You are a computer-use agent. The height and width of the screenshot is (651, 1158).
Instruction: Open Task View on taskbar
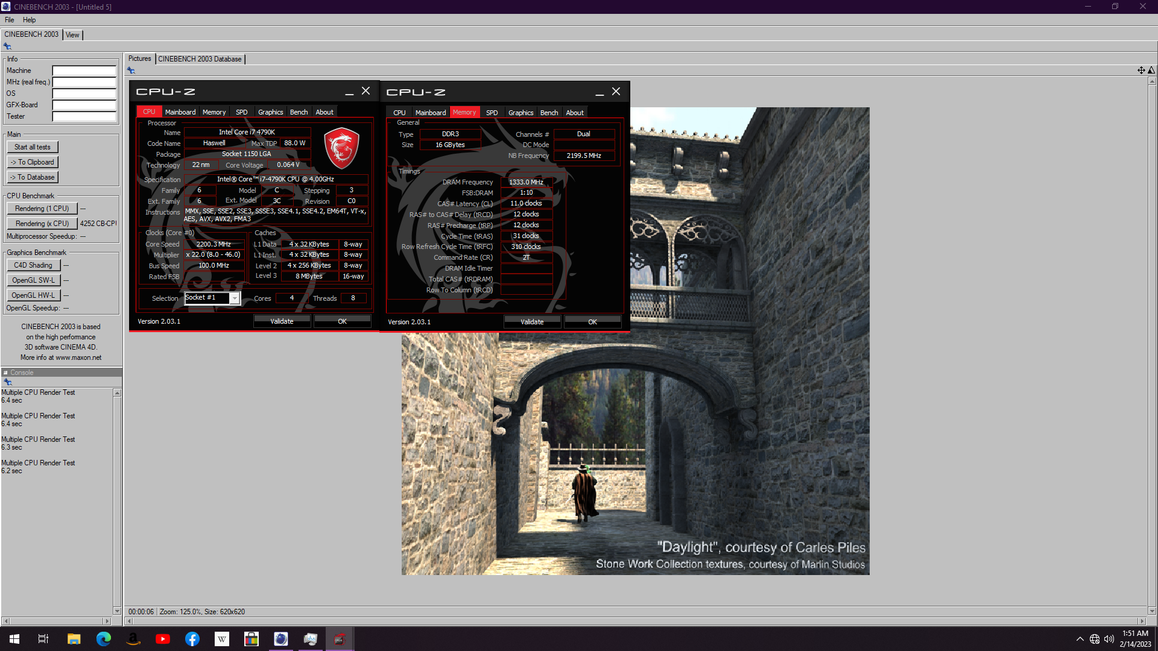pyautogui.click(x=43, y=639)
